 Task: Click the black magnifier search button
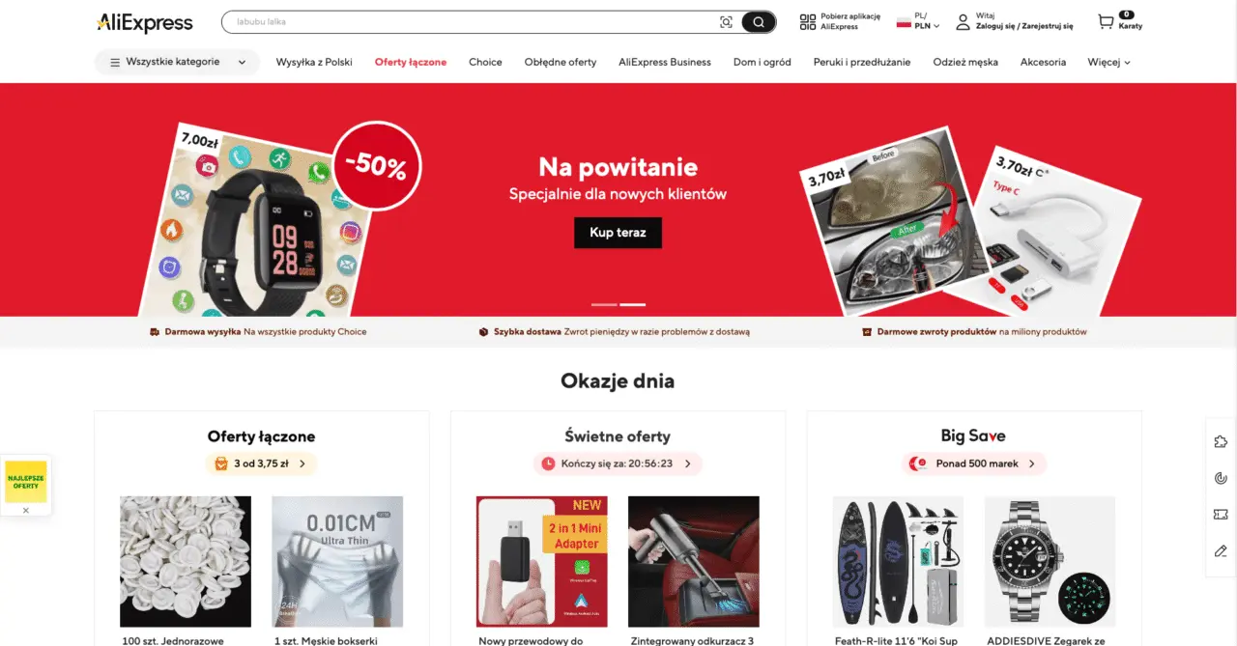(x=759, y=22)
